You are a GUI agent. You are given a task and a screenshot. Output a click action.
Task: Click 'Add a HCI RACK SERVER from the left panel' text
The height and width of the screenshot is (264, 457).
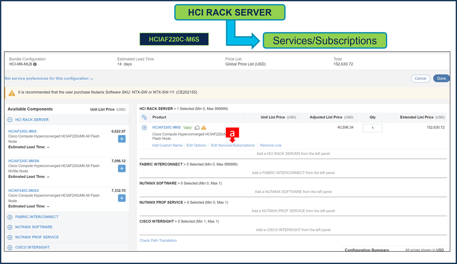point(293,154)
